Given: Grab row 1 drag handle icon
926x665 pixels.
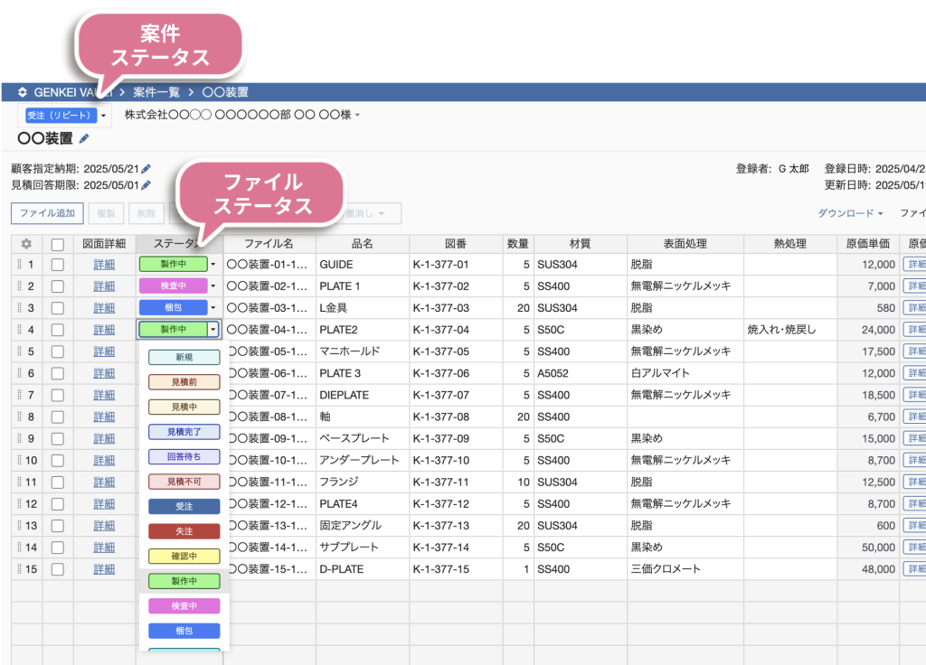Looking at the screenshot, I should point(19,265).
